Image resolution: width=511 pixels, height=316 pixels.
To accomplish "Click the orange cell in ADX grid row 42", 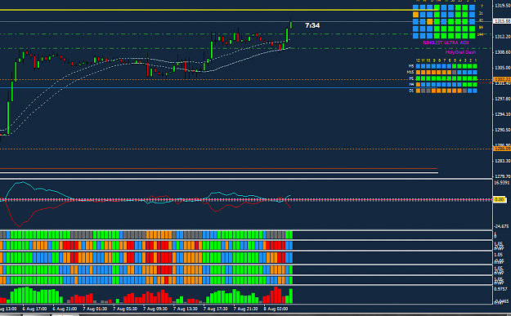I will (x=430, y=22).
